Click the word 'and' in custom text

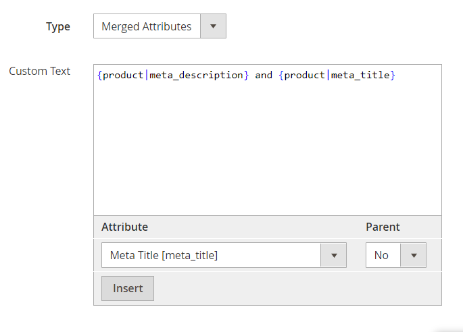click(264, 75)
